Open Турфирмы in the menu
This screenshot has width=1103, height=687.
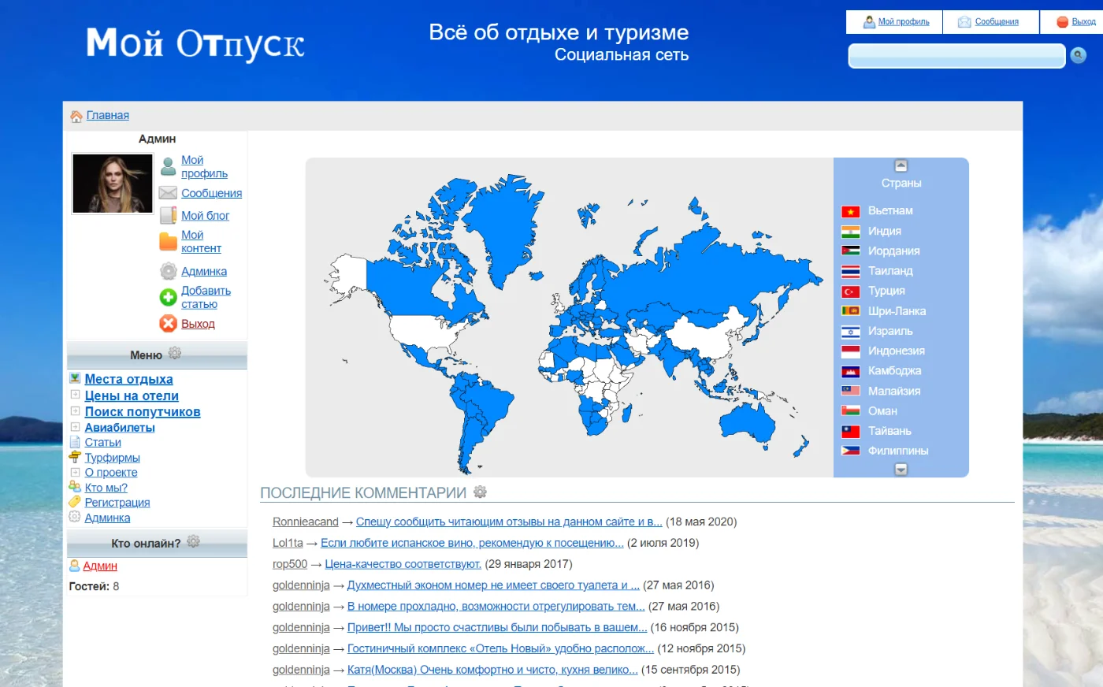(x=113, y=458)
